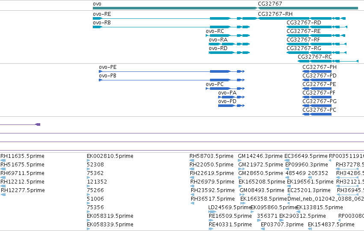Select ovo-PA protein label
This screenshot has width=364, height=231.
pyautogui.click(x=227, y=93)
